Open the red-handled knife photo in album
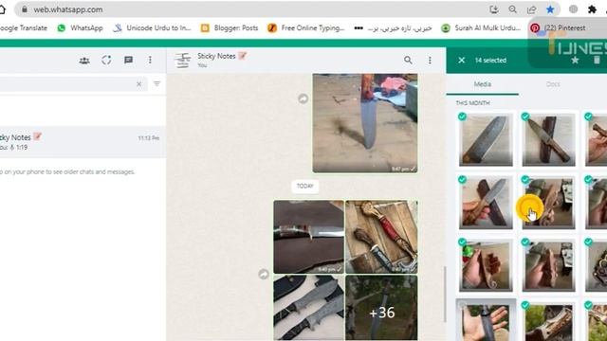The image size is (607, 341). coord(381,237)
